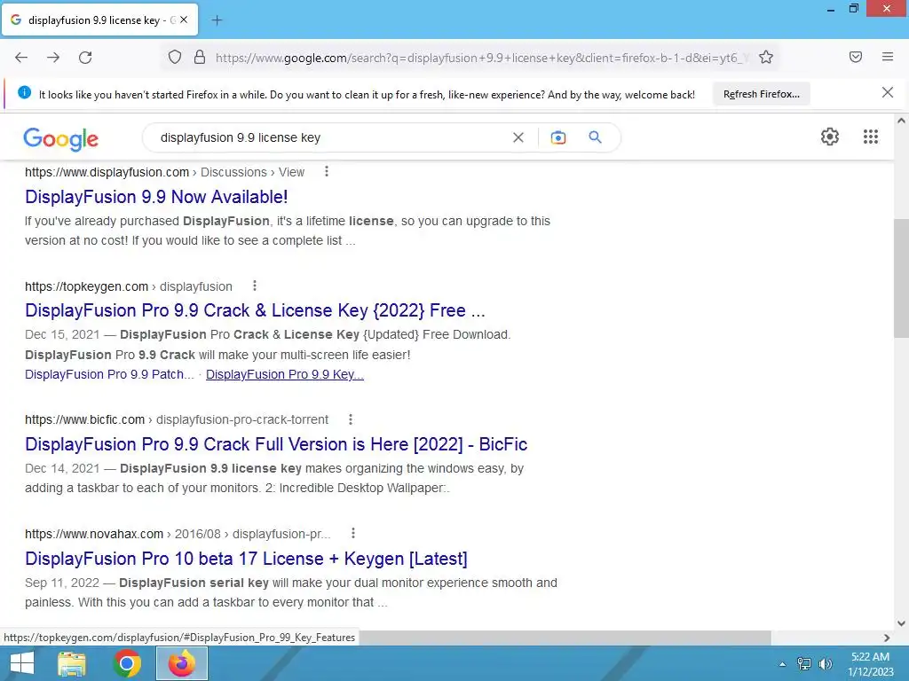This screenshot has width=909, height=681.
Task: Focus the Firefox address bar URL
Action: coord(481,58)
